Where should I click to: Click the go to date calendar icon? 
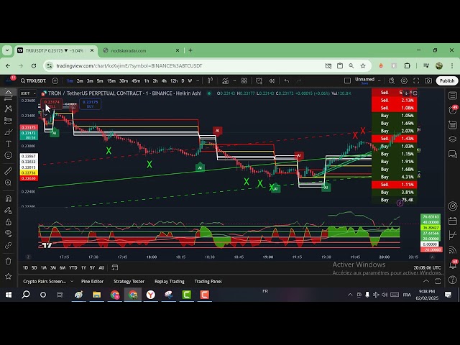pos(115,267)
